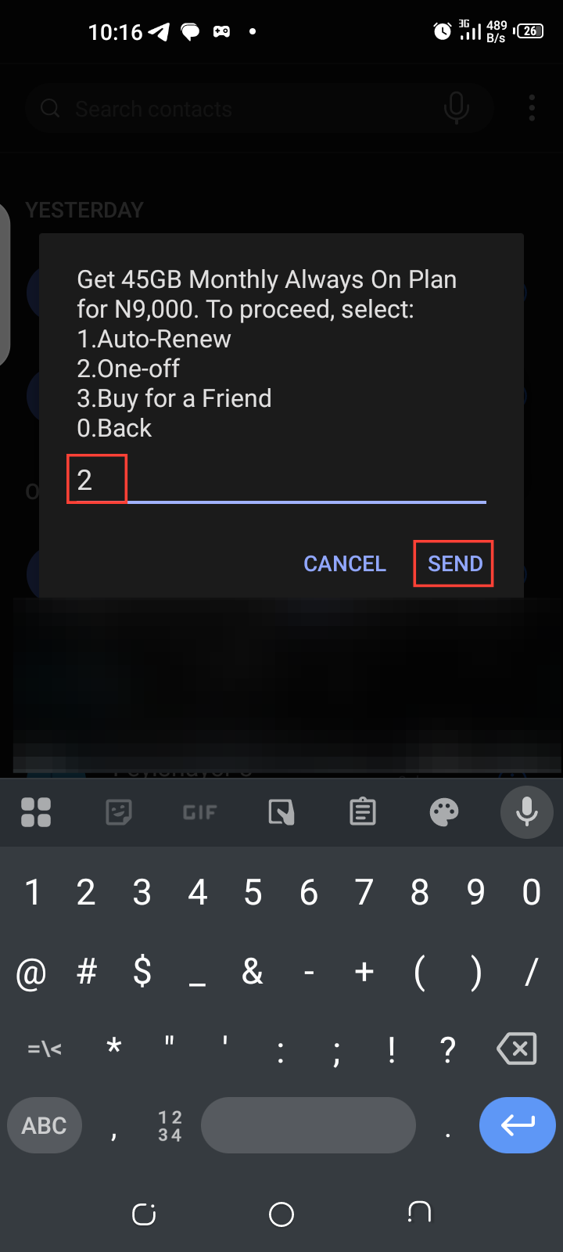
Task: Open the sticker panel on the keyboard
Action: coord(119,812)
